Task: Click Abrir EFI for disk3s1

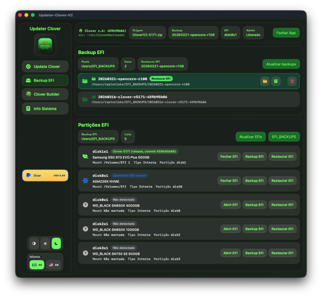Action: (x=231, y=253)
